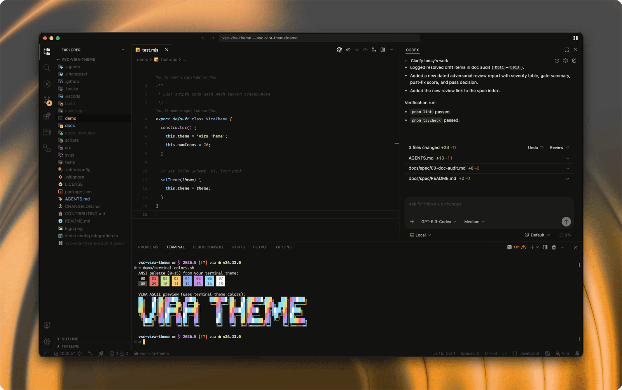Click in Ask for follow-up changes field
622x390 pixels.
point(489,204)
